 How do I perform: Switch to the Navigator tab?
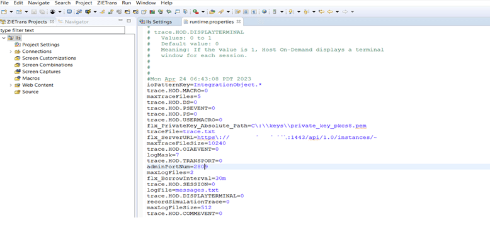(74, 22)
